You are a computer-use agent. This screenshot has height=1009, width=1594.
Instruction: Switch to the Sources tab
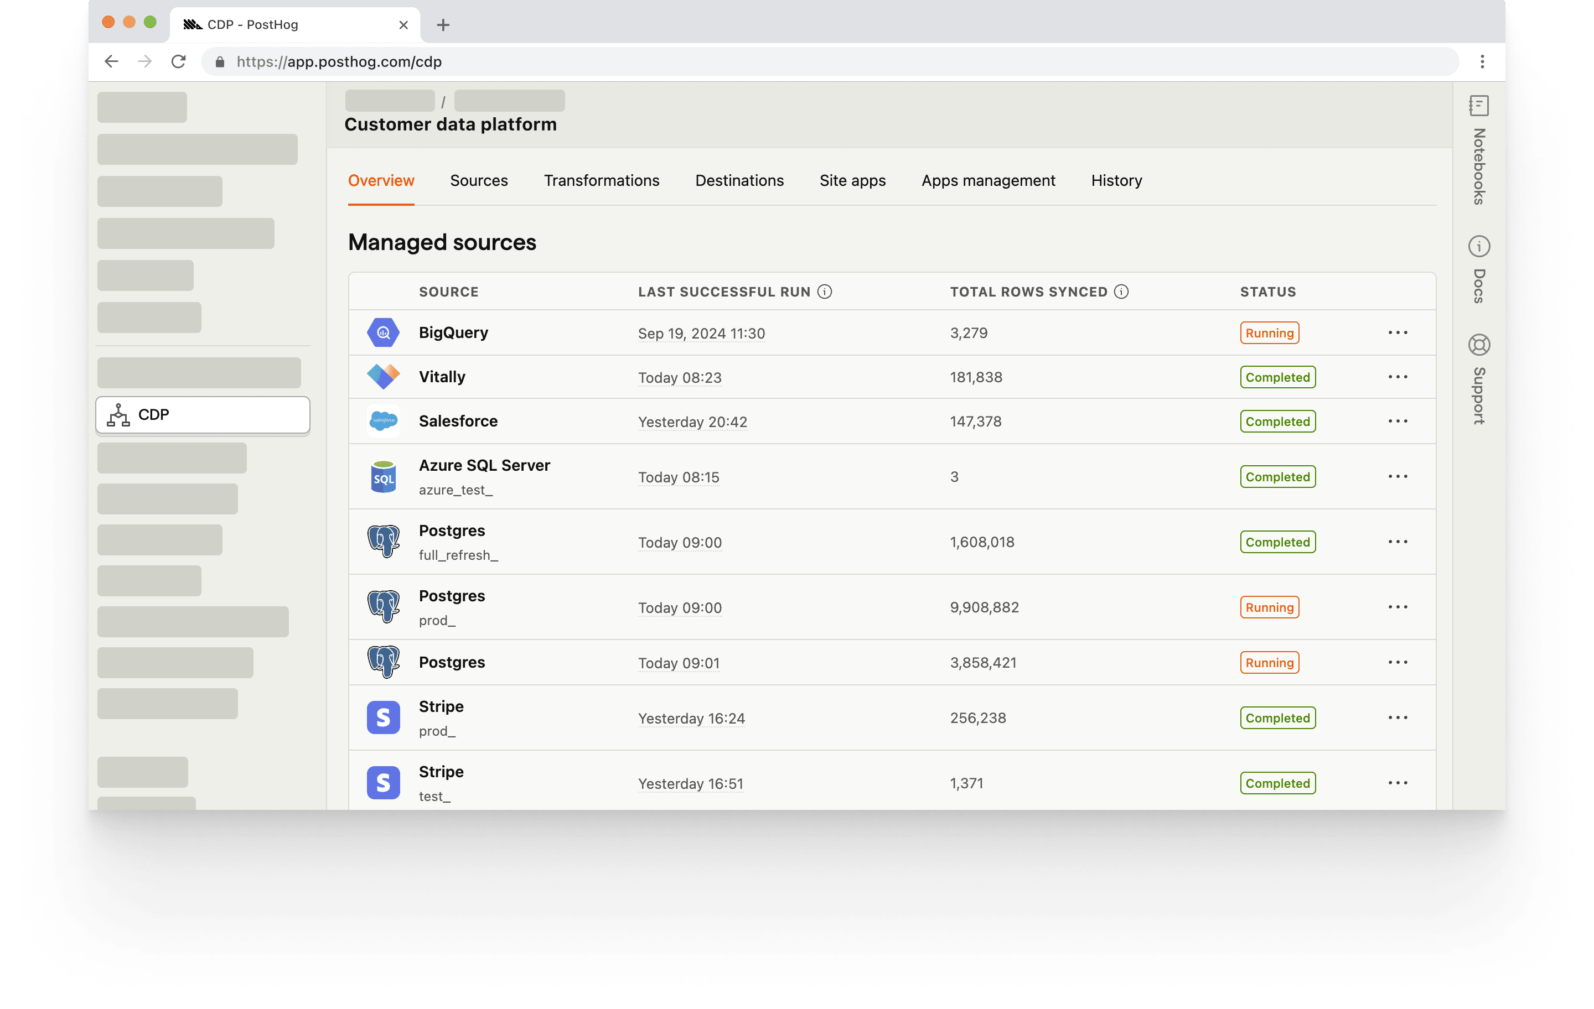click(x=479, y=181)
